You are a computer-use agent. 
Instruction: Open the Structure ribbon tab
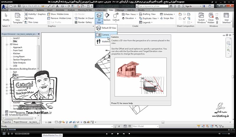(29, 10)
